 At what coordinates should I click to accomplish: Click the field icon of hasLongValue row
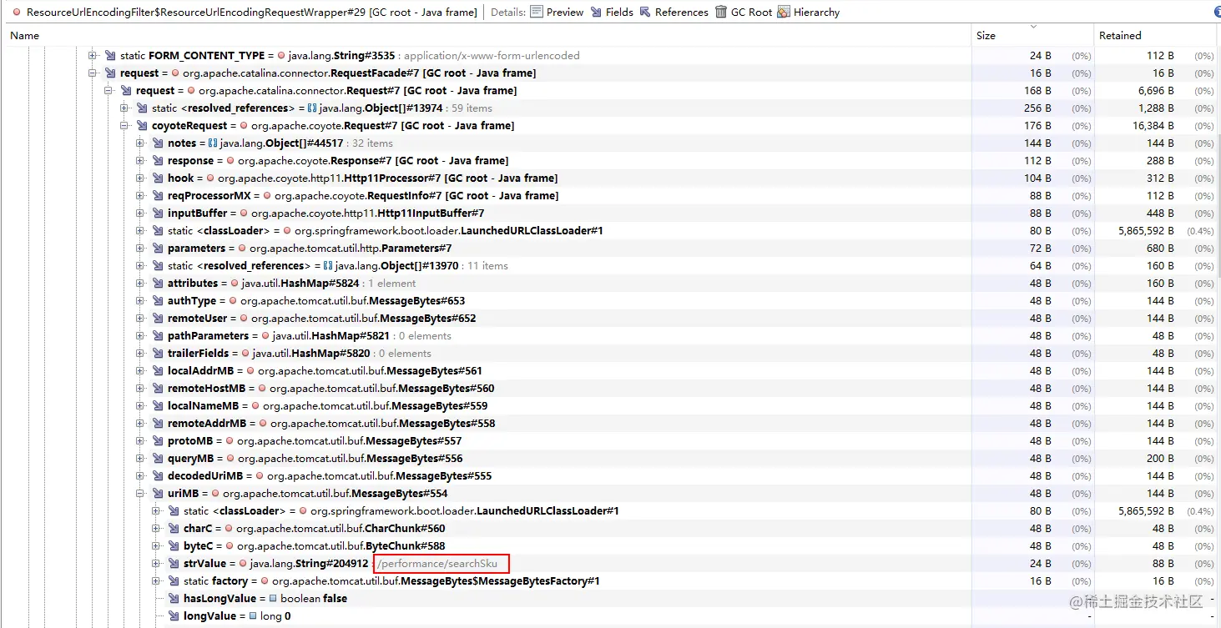(x=174, y=599)
